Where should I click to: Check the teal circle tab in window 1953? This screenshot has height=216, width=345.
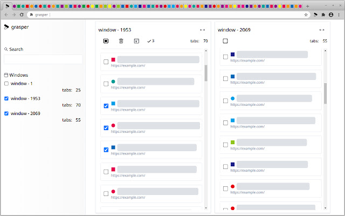106,84
